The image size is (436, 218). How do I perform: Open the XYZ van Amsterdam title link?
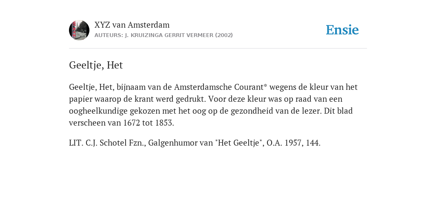pos(132,25)
